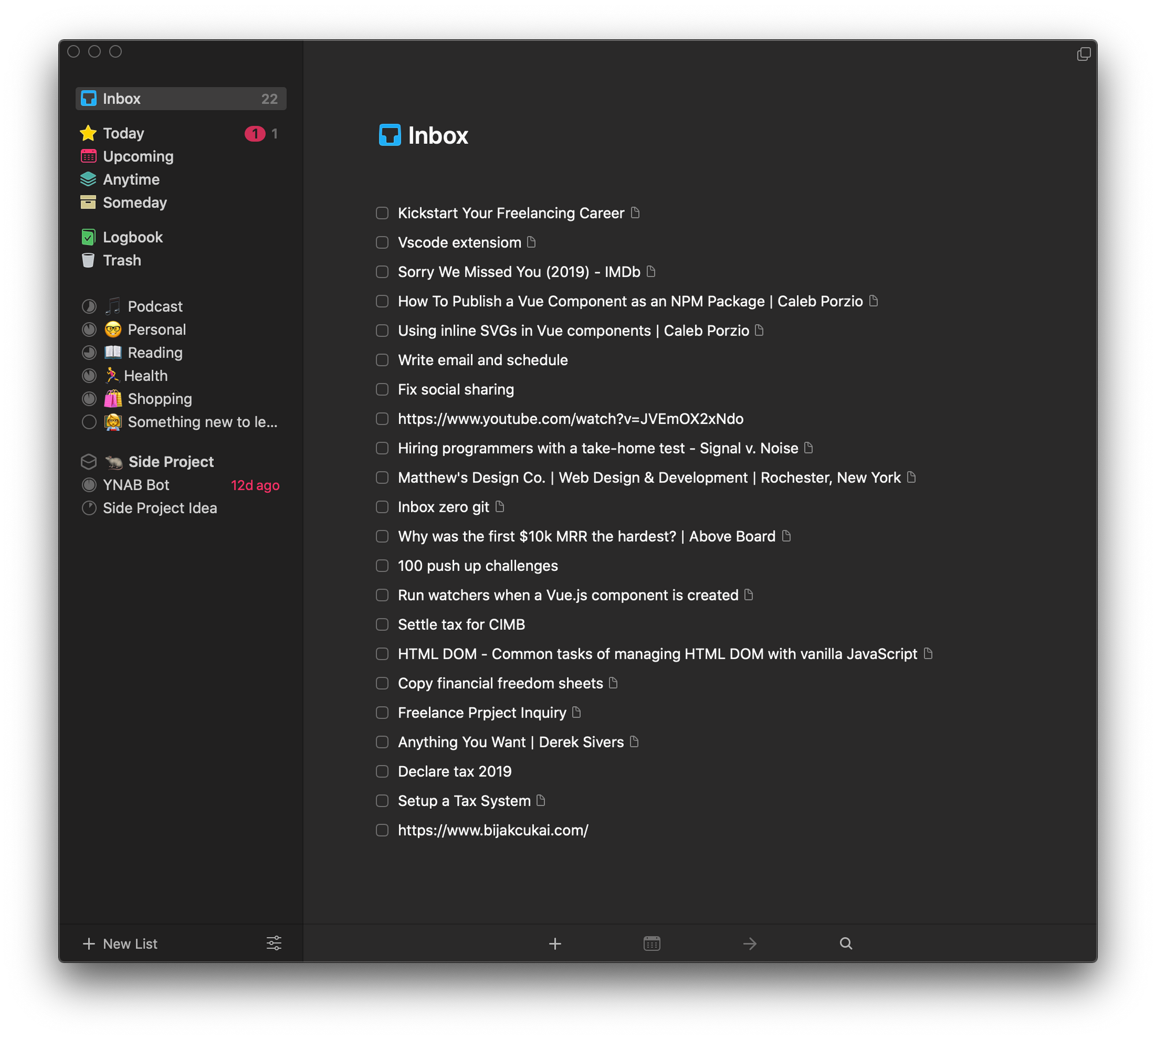
Task: Mark '100 push up challenges' as done
Action: [382, 566]
